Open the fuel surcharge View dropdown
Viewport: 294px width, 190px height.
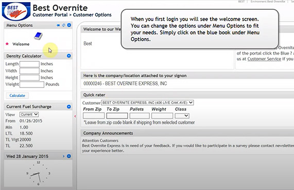point(29,114)
